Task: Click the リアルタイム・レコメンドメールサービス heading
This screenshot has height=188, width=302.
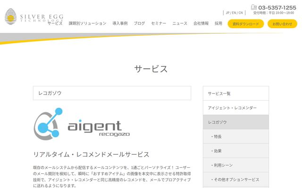Action: pyautogui.click(x=91, y=154)
